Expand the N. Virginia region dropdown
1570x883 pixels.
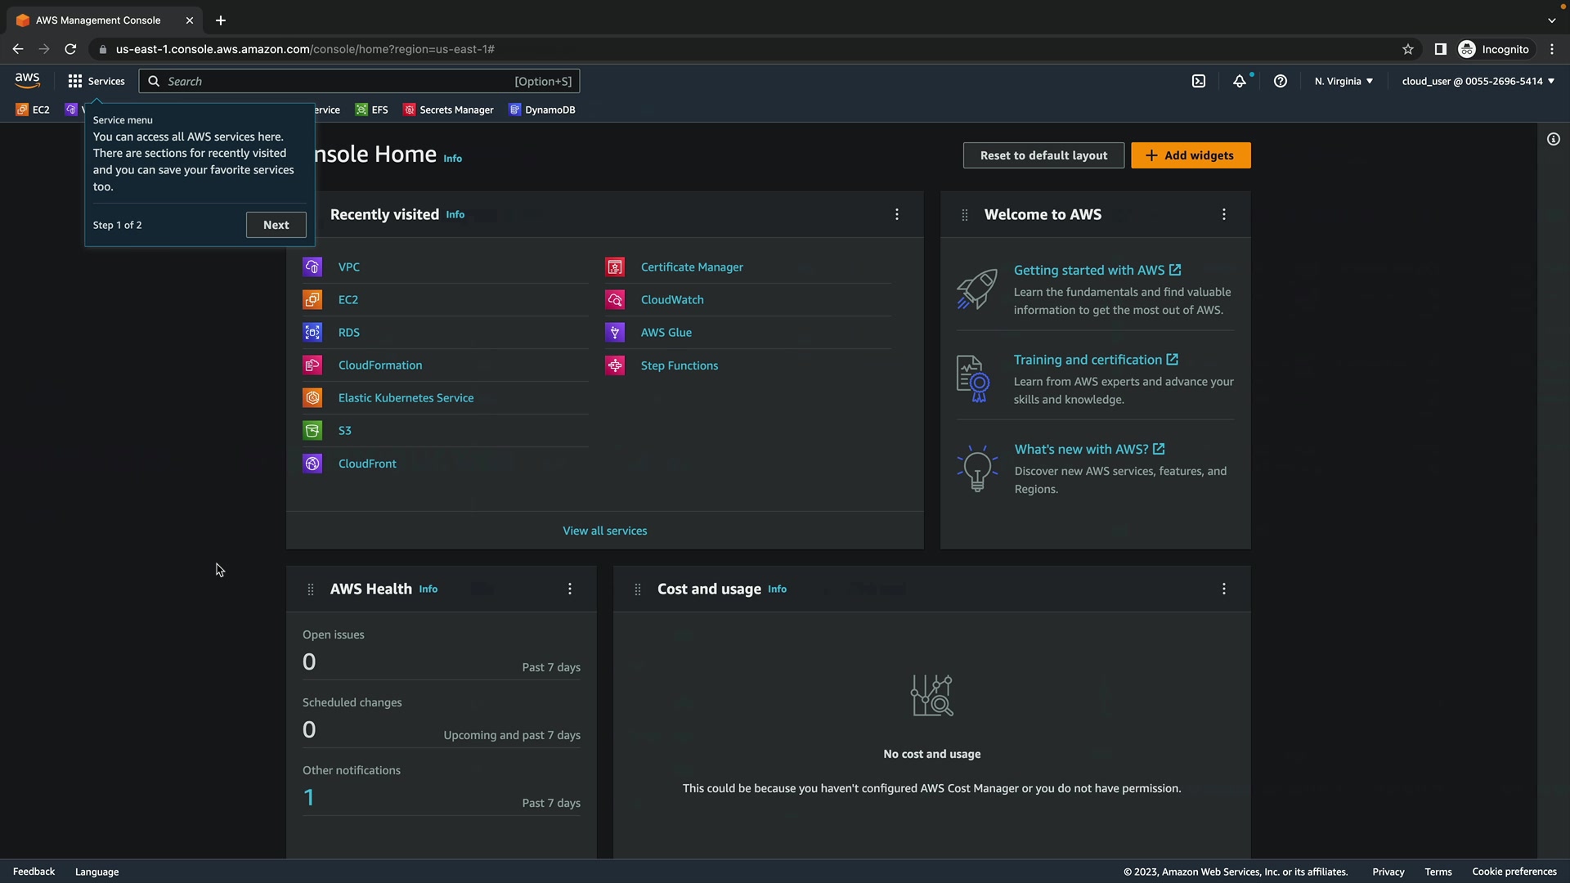[1343, 81]
